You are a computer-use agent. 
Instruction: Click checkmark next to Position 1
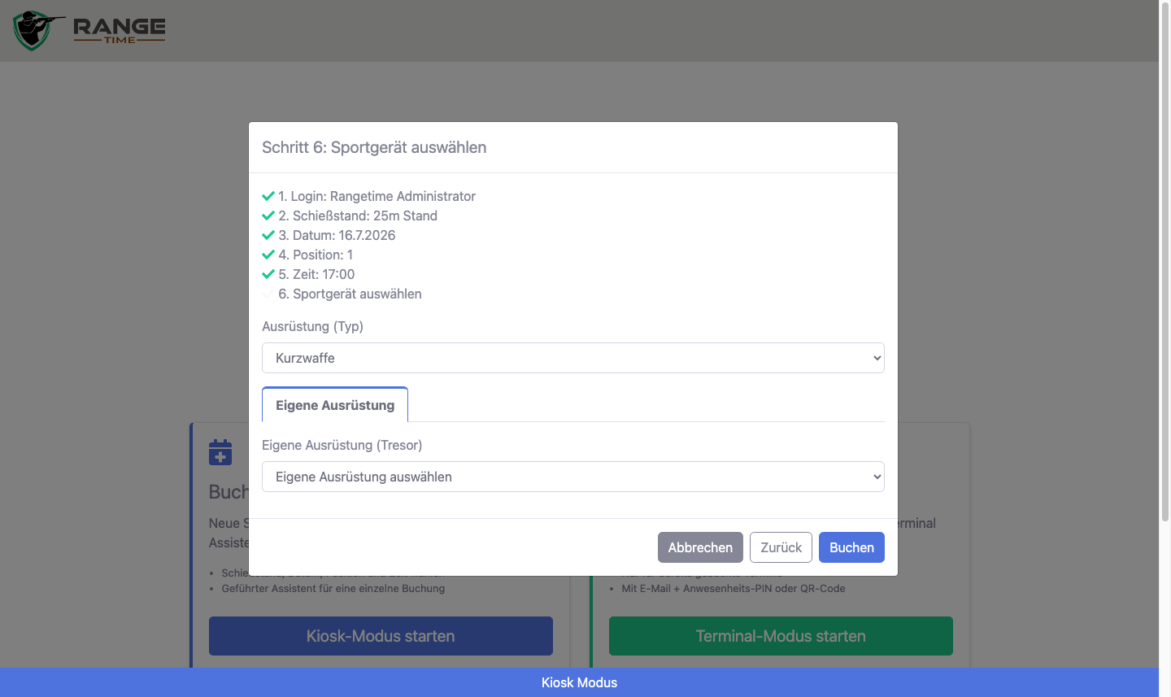click(x=268, y=255)
